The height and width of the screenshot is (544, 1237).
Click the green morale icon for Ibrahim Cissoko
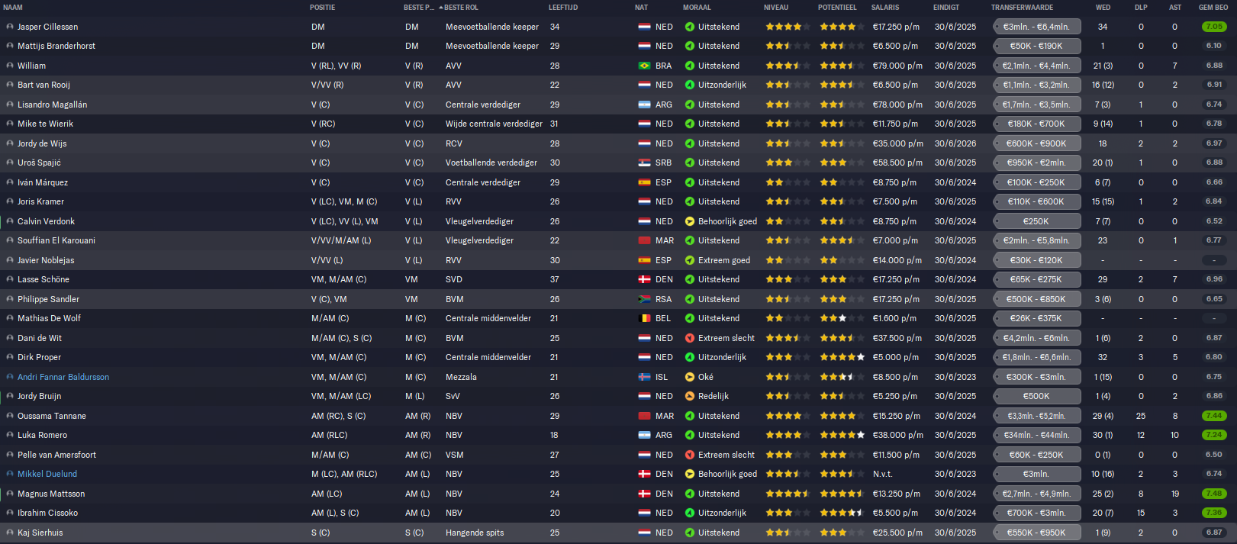690,513
